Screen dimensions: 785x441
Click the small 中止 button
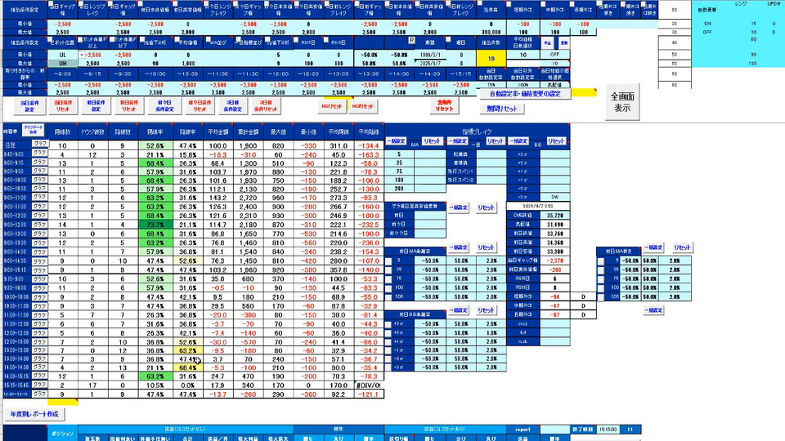tap(547, 43)
